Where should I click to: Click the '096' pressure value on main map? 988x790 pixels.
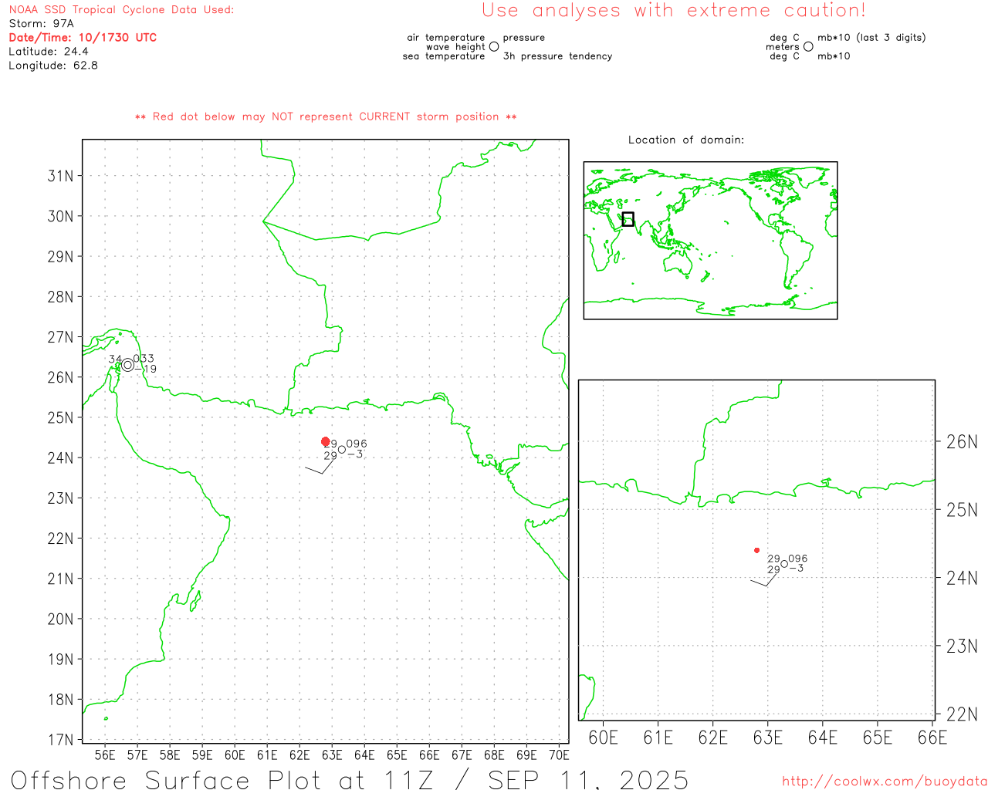(x=357, y=444)
